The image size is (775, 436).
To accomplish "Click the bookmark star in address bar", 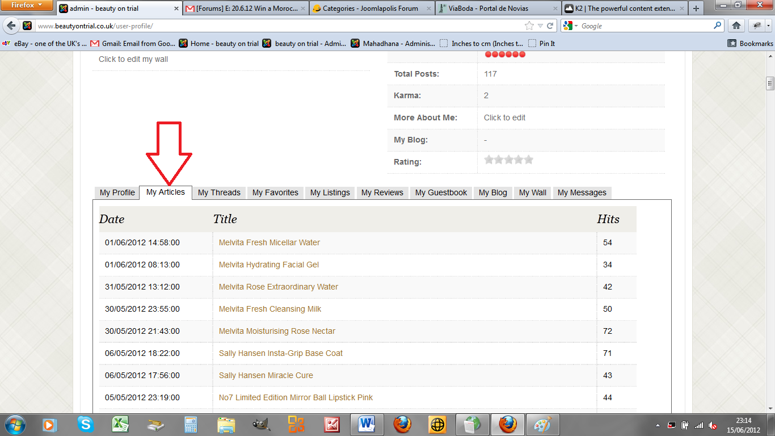I will [529, 26].
